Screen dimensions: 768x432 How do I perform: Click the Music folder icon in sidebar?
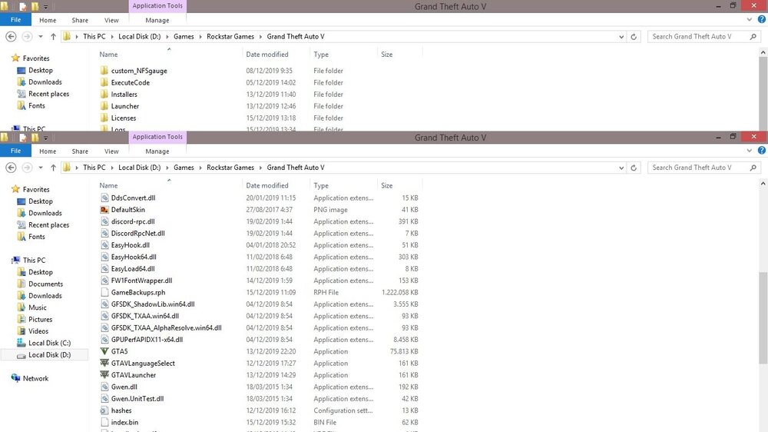(x=21, y=307)
